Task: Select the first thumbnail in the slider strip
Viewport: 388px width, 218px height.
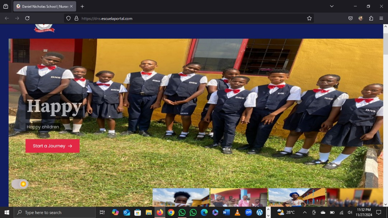Action: tap(181, 197)
